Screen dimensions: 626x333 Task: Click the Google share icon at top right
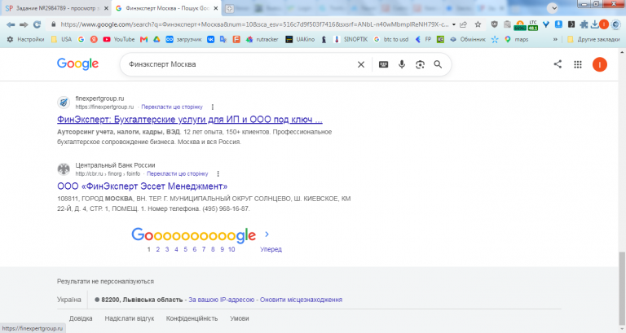(x=558, y=64)
